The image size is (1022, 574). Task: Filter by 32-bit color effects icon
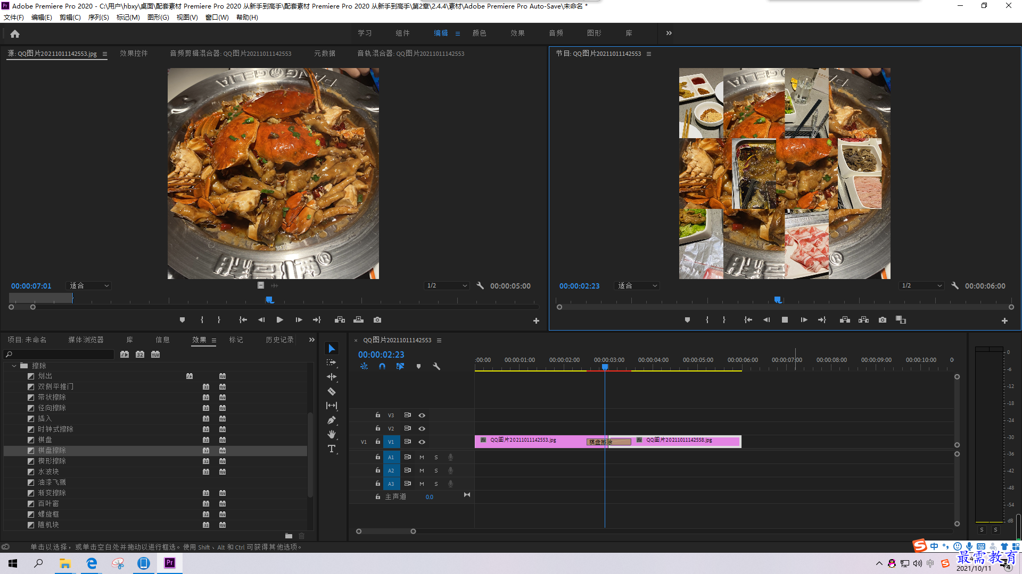point(140,354)
